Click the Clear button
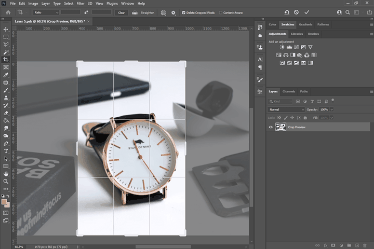This screenshot has width=374, height=249. coord(122,12)
